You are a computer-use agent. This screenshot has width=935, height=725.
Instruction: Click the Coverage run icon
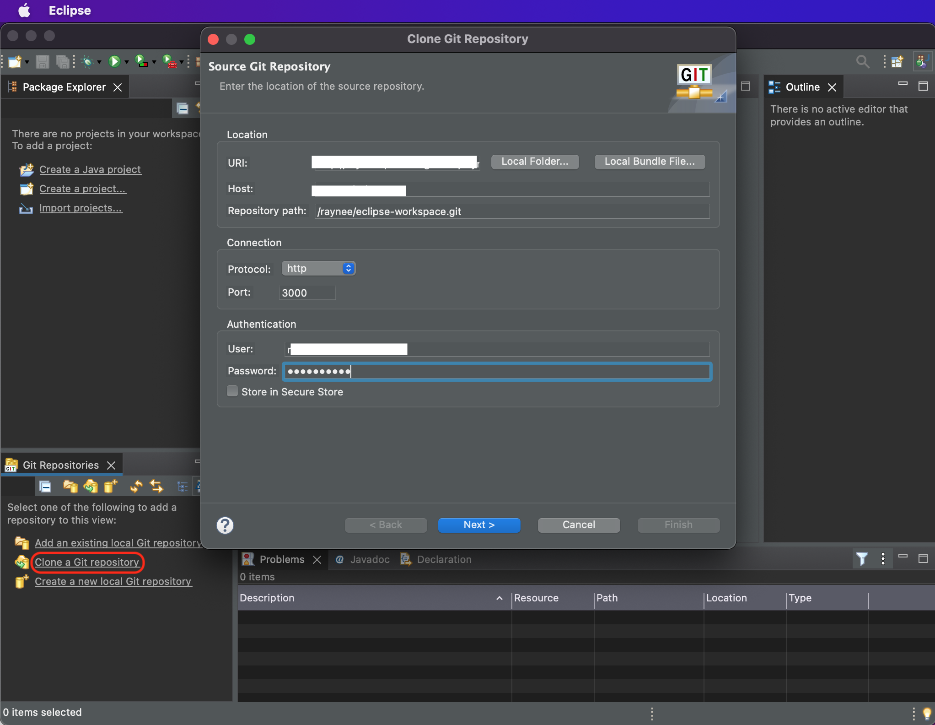pos(141,61)
